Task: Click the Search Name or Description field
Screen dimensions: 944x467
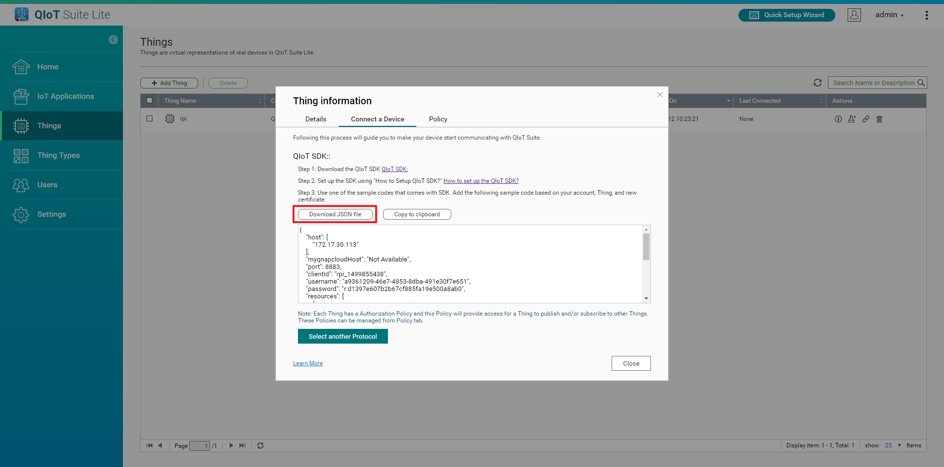Action: (873, 83)
